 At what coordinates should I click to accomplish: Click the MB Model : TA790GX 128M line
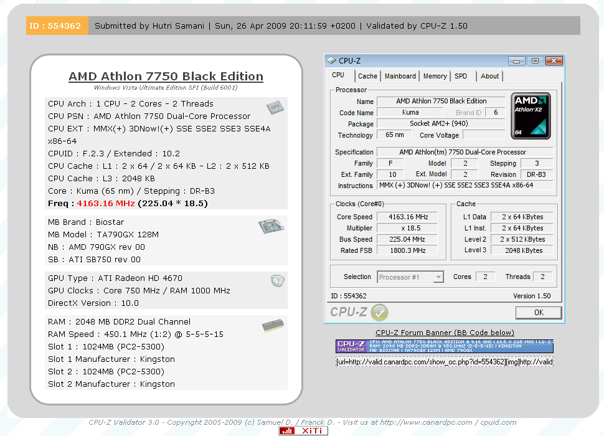pos(103,235)
